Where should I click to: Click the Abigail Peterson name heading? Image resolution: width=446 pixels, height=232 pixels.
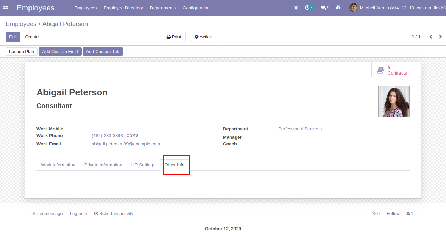(x=72, y=92)
